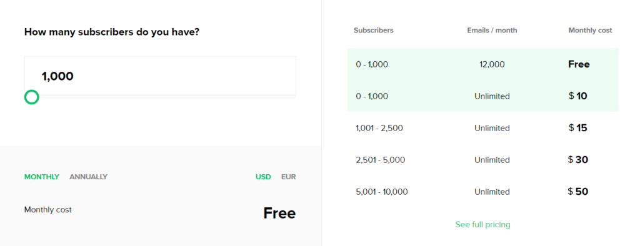Choose the 2,501 - 5,000 subscribers row
The width and height of the screenshot is (640, 246).
[x=483, y=160]
